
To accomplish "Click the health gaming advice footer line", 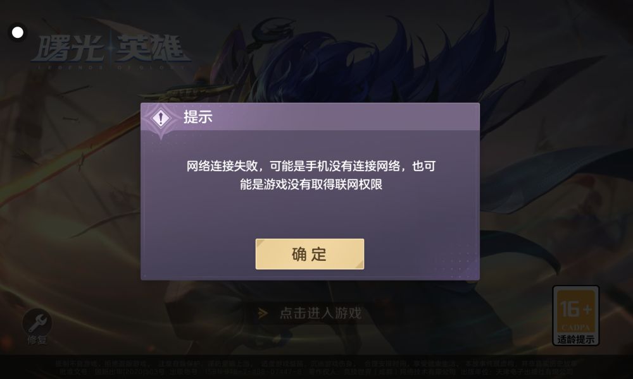I will pos(316,364).
